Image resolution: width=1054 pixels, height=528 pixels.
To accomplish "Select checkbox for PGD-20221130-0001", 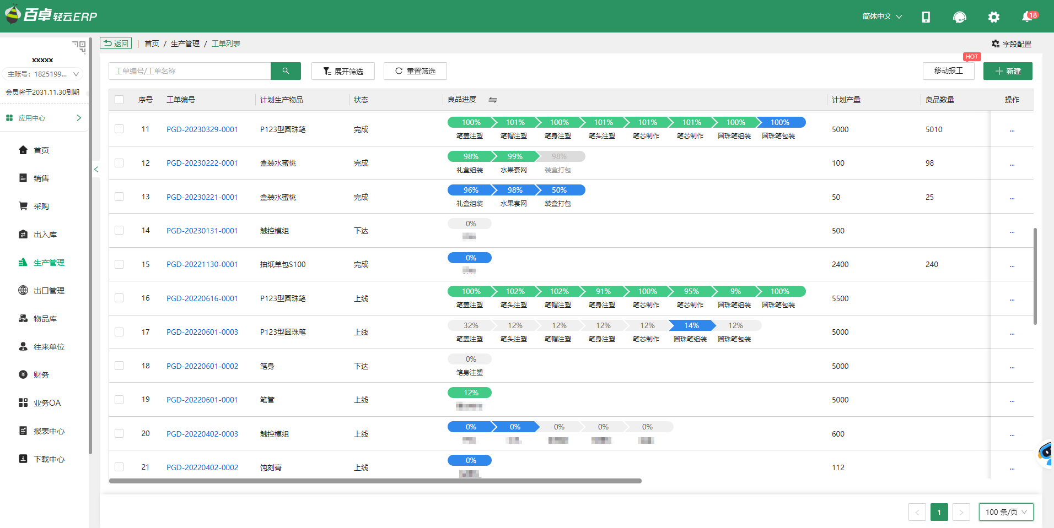I will 119,264.
